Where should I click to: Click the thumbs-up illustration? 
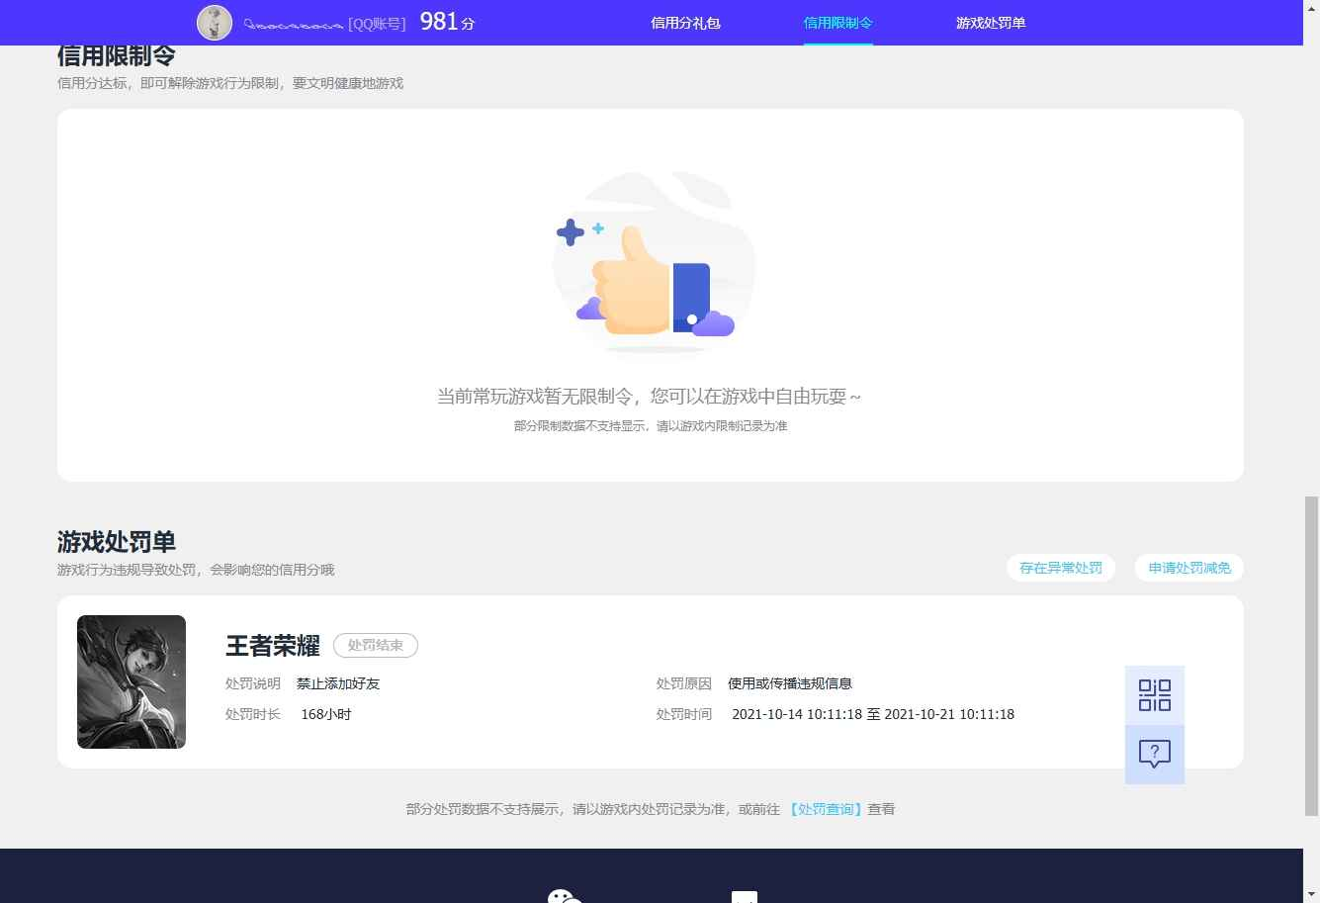pos(654,262)
